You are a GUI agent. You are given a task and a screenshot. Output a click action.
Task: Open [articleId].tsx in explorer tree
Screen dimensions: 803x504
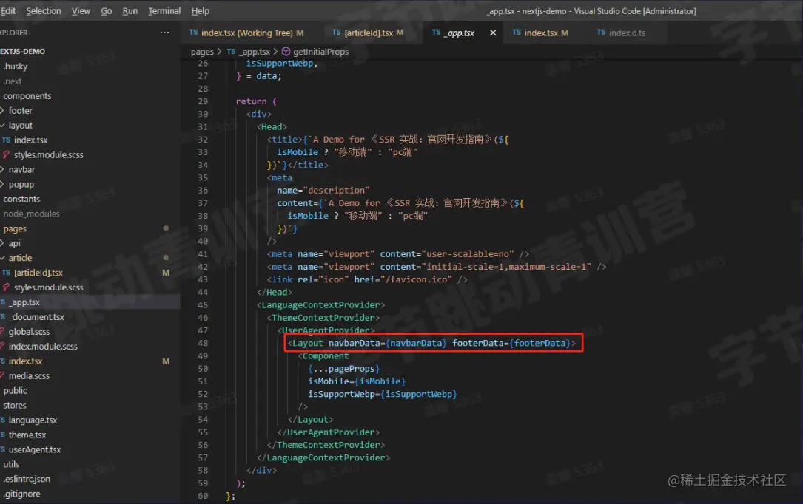coord(38,273)
